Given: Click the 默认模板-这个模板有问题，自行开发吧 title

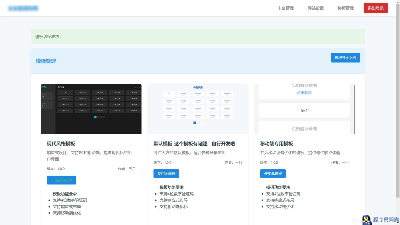Looking at the screenshot, I should tap(194, 143).
